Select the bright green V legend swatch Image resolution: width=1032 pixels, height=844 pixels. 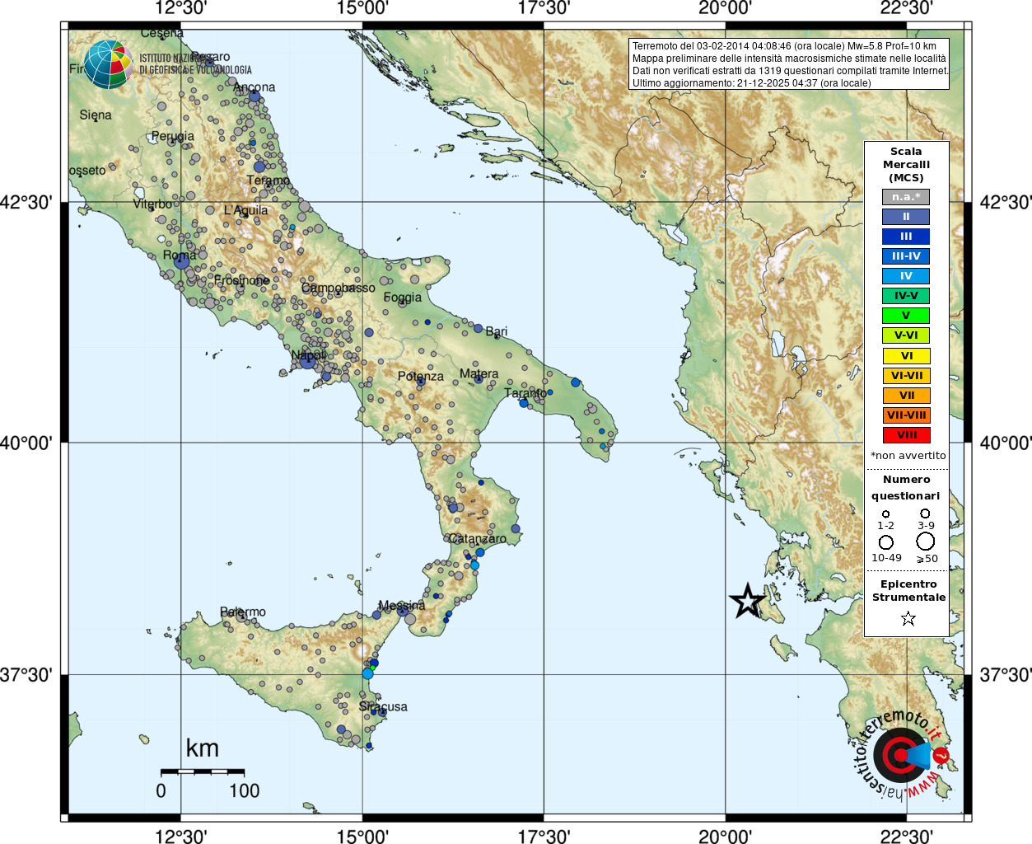pyautogui.click(x=906, y=316)
